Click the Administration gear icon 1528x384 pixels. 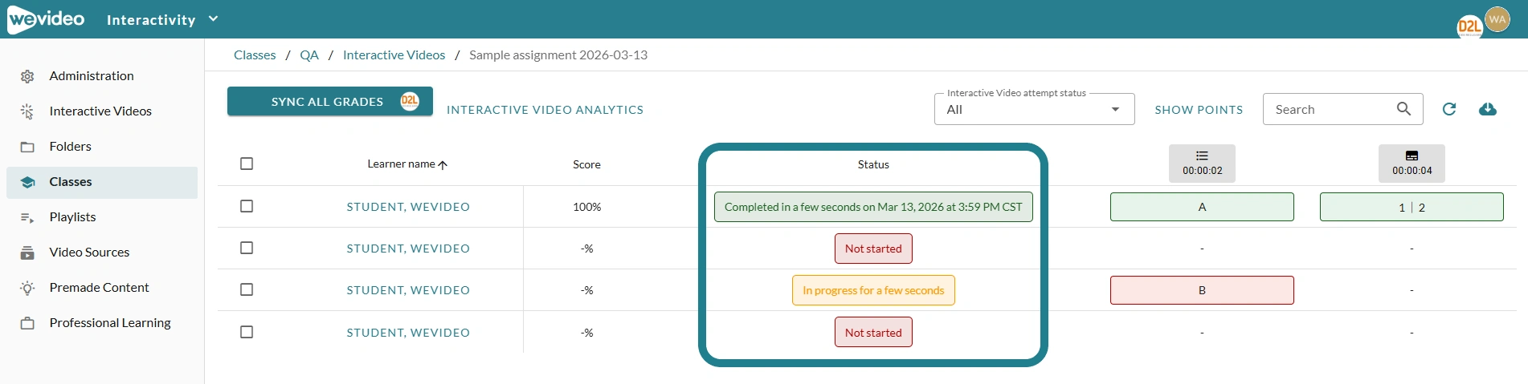27,76
